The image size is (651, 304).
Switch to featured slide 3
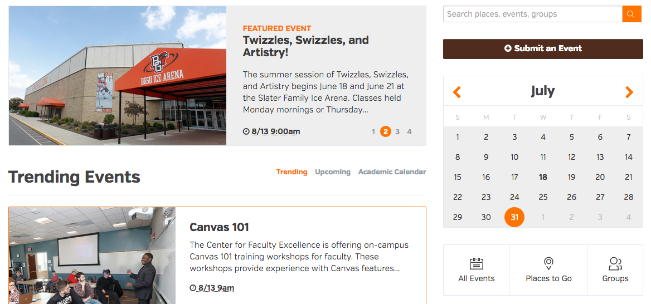point(397,132)
